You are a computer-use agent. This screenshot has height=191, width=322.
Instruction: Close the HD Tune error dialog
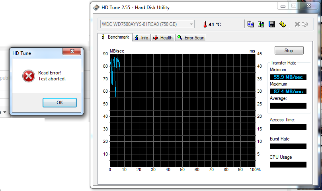72,51
